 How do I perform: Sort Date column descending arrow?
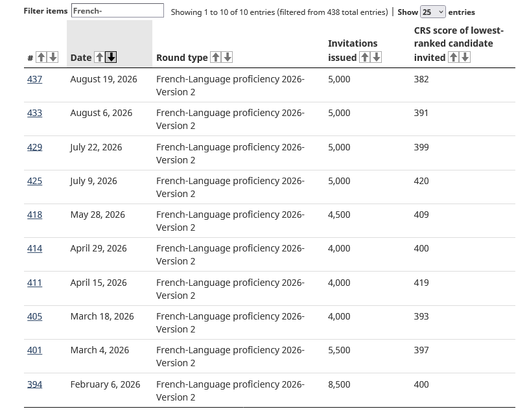(111, 57)
